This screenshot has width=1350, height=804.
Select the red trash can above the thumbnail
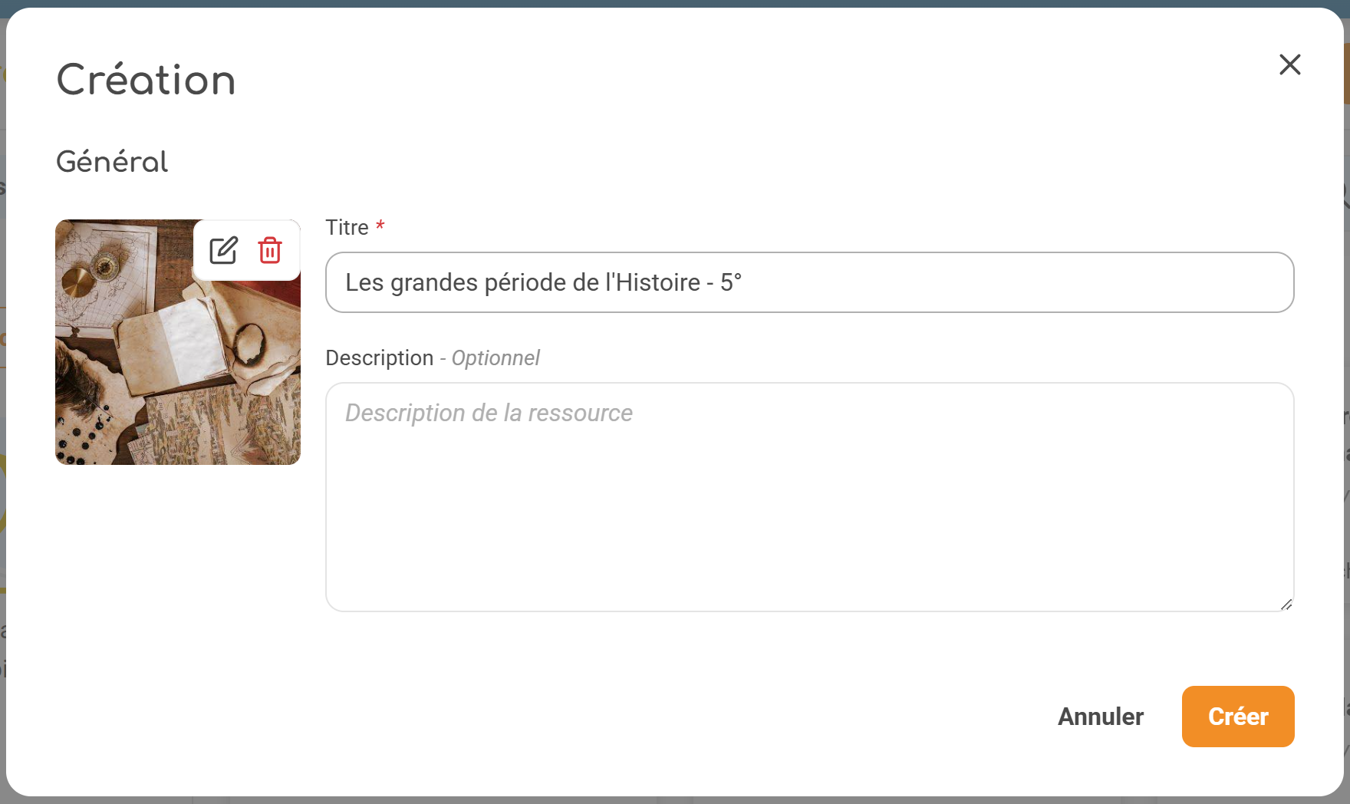coord(269,250)
